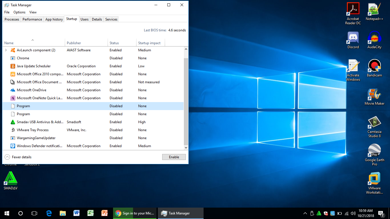Open the Options menu
Image resolution: width=390 pixels, height=219 pixels.
point(19,12)
